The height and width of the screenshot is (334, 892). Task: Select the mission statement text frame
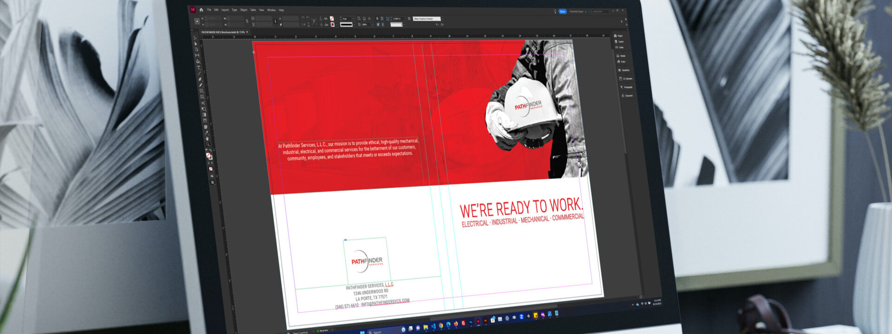click(x=348, y=149)
